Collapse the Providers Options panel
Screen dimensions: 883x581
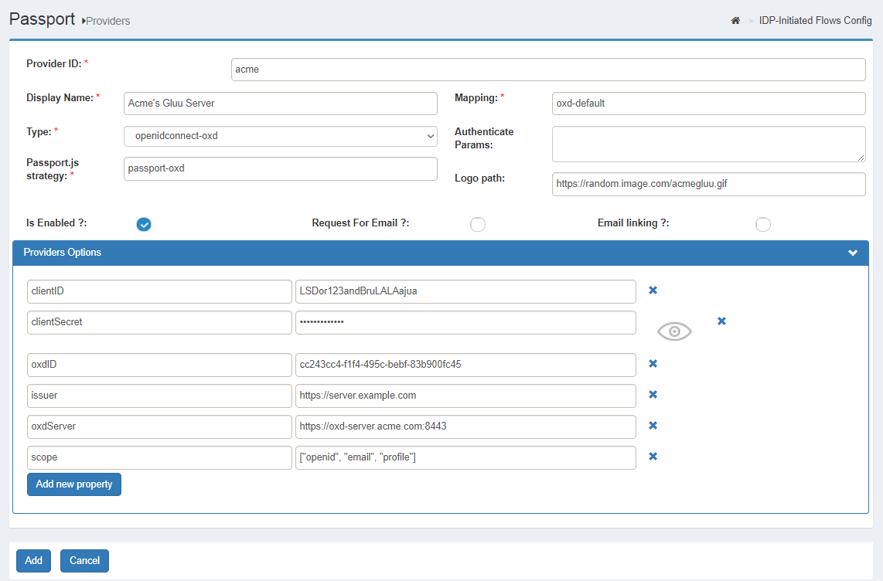pos(853,253)
